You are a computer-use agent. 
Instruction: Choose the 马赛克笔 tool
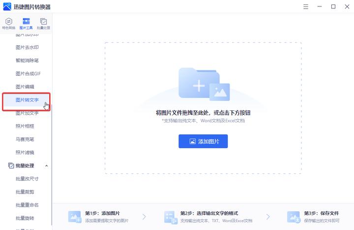25,139
